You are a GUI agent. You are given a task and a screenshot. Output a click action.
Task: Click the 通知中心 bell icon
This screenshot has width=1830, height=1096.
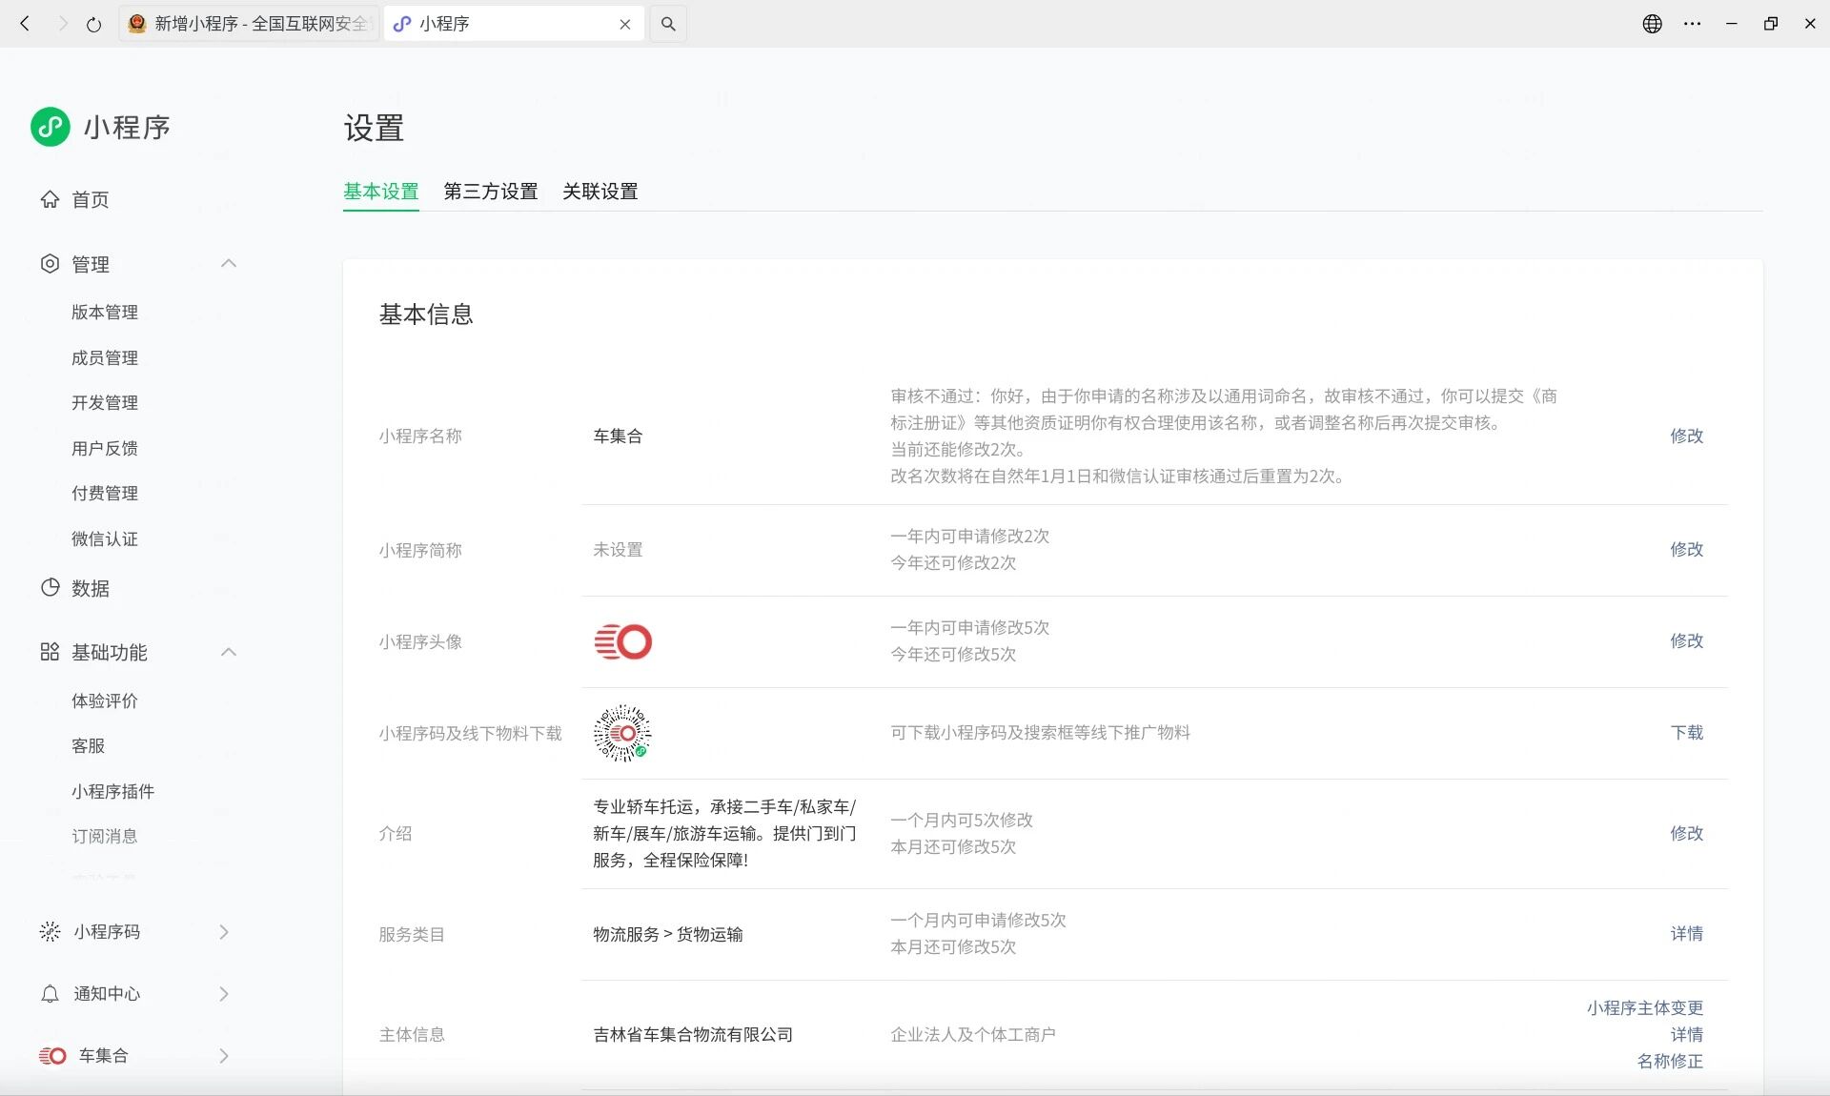50,994
